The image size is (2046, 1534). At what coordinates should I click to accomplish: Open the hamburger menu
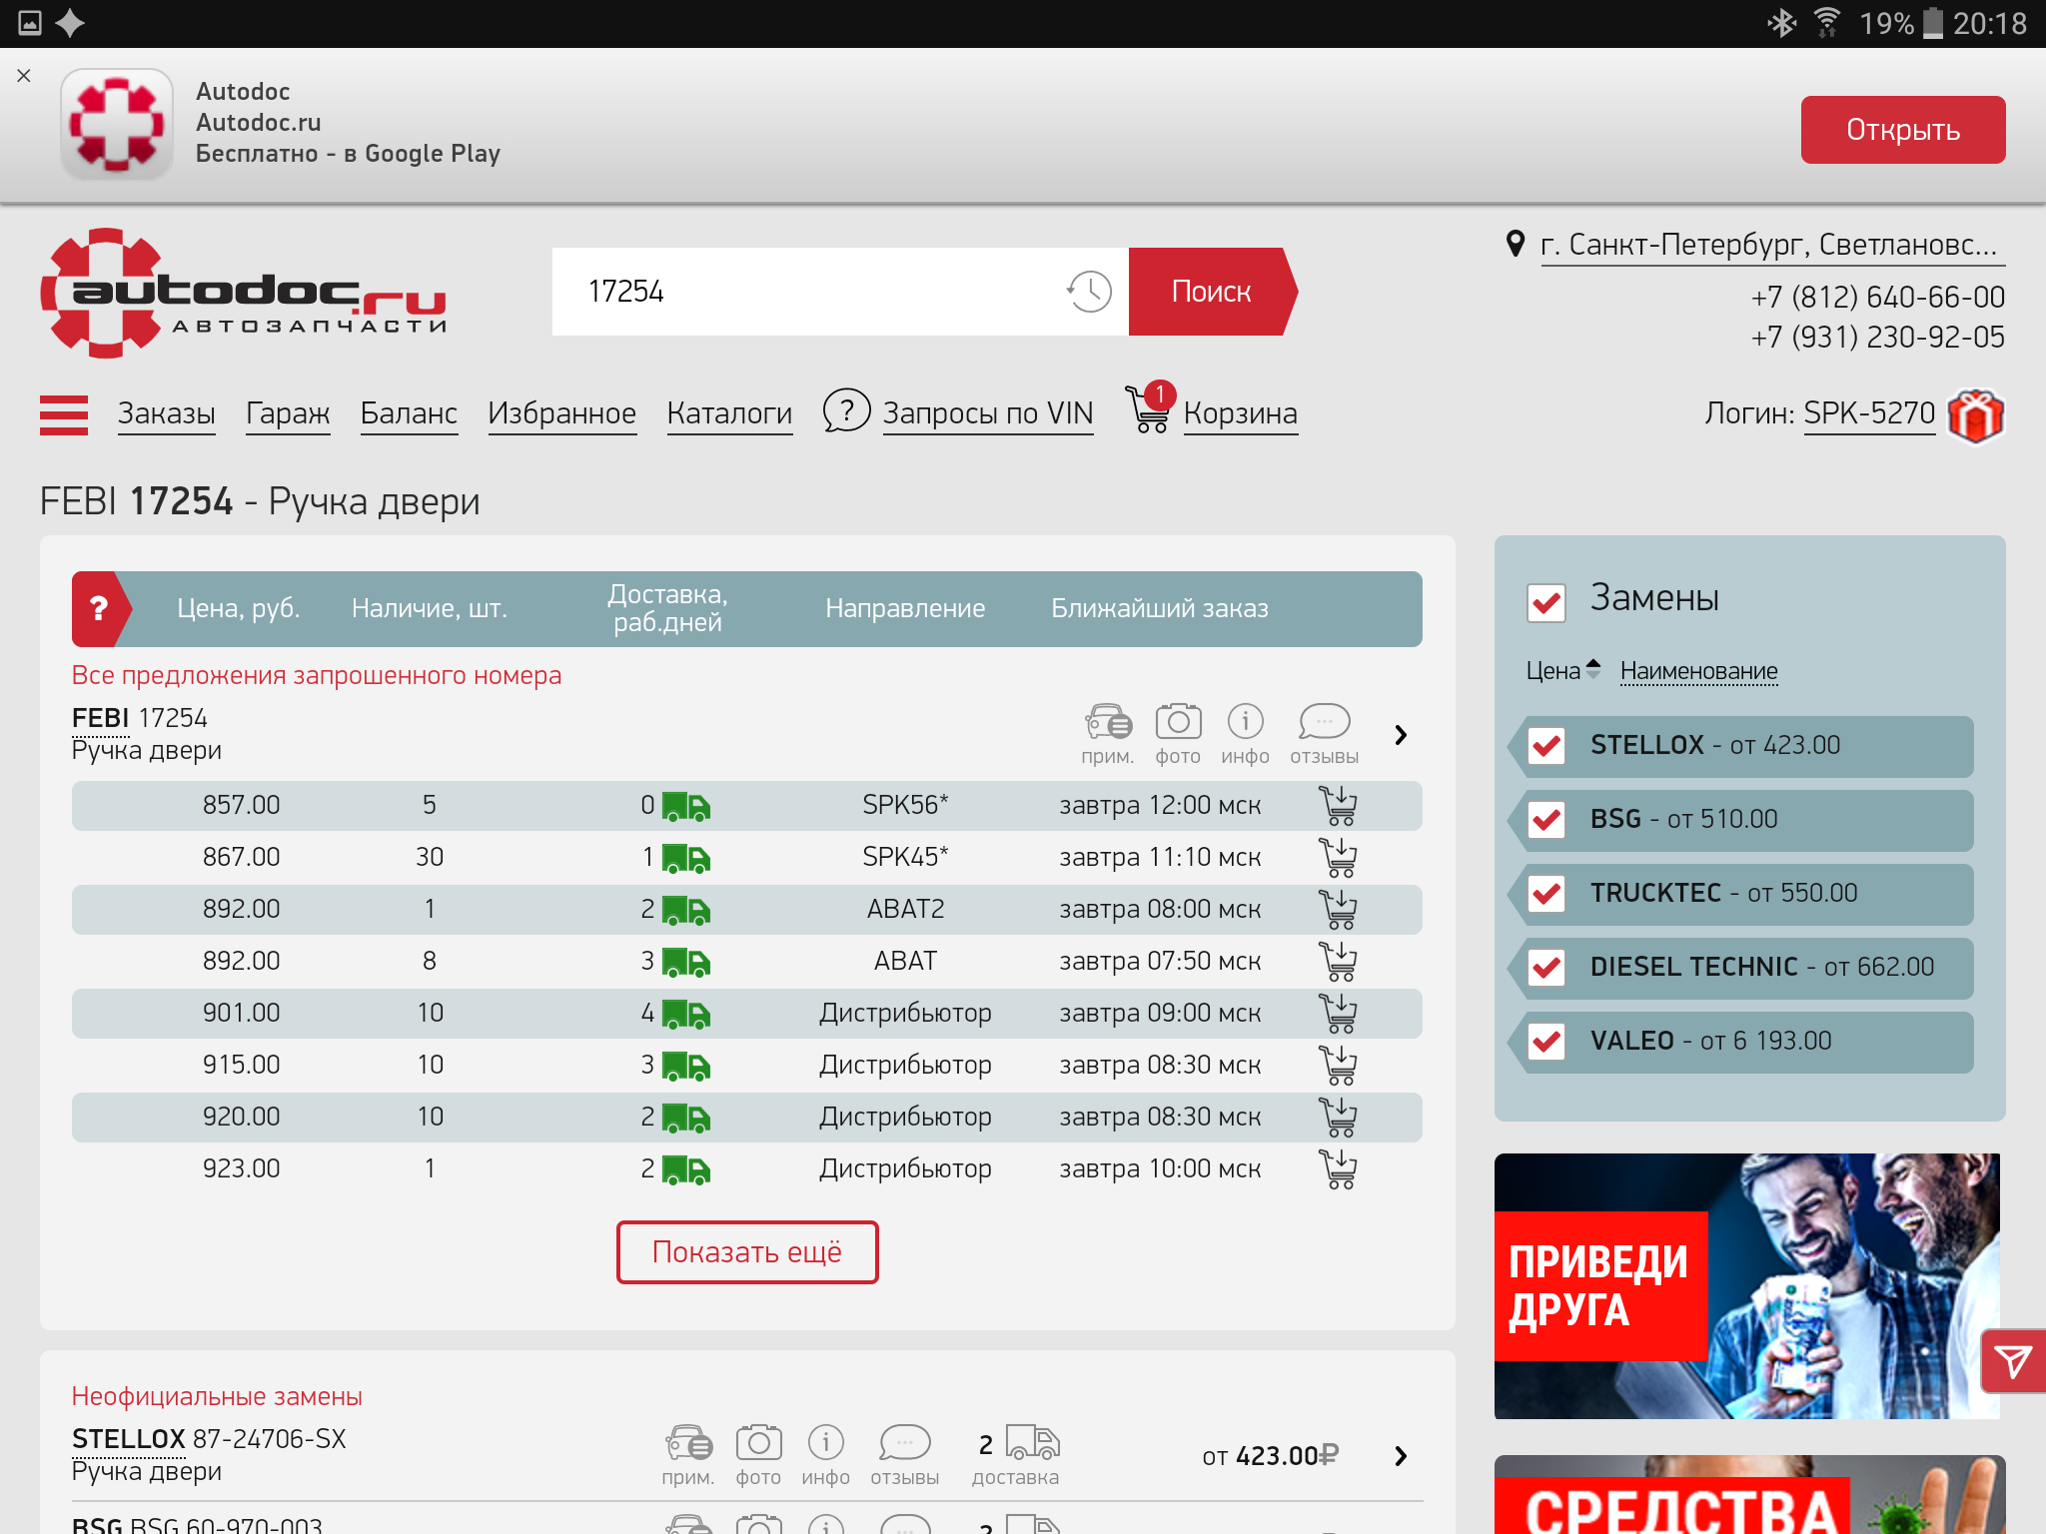tap(64, 414)
